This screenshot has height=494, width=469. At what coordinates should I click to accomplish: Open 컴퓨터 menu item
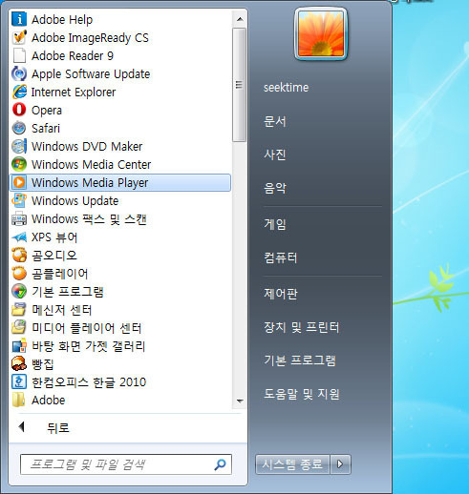[x=280, y=257]
